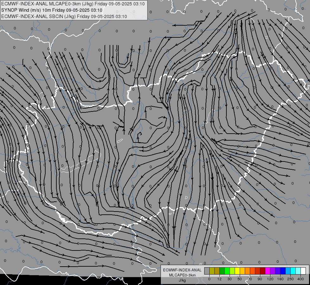
Task: Click the MLCAPE0-3km Friday 09-05-2025 title line
Action: pyautogui.click(x=73, y=4)
